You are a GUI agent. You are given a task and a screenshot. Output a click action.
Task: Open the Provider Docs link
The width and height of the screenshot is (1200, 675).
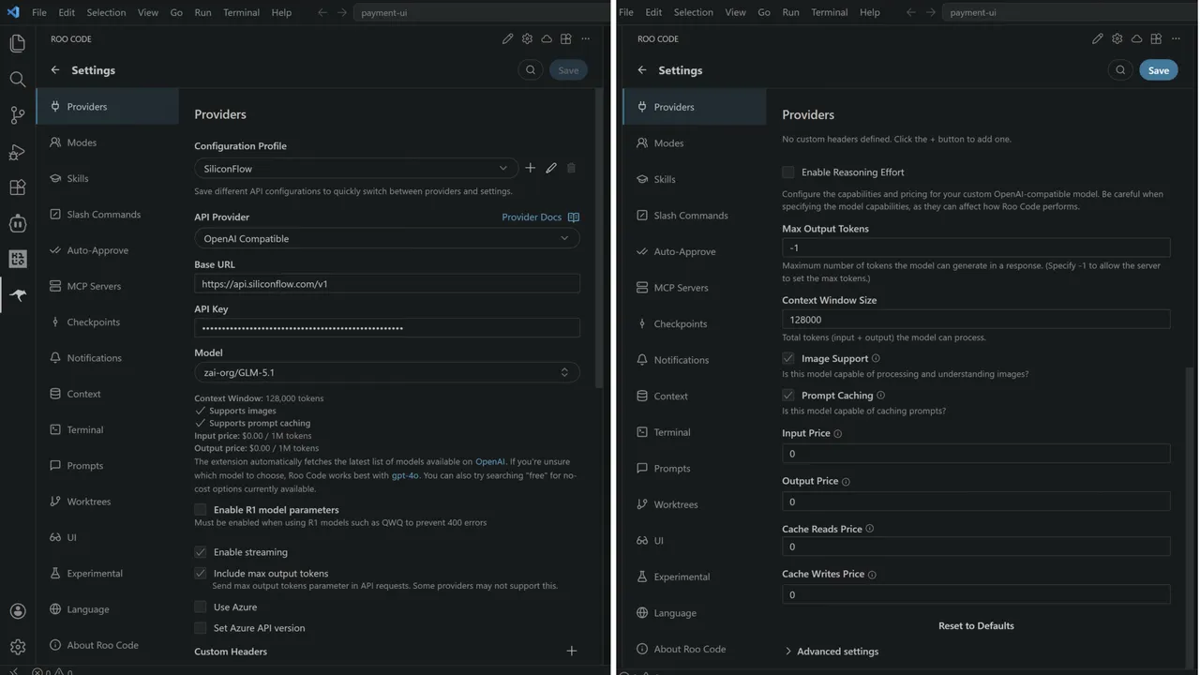[540, 217]
